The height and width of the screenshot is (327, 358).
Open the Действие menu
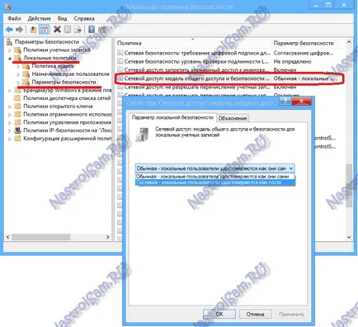tap(39, 18)
